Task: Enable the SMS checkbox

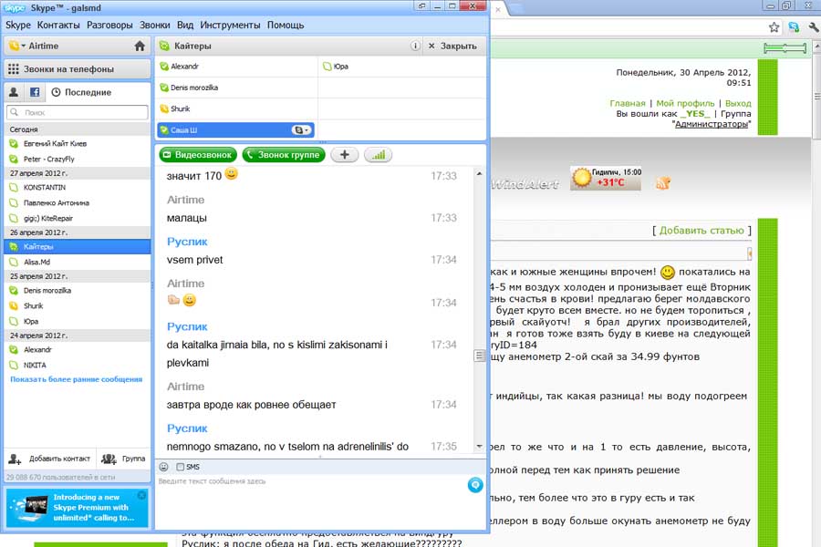Action: pos(180,467)
